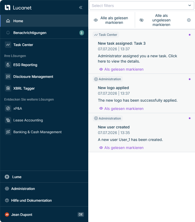Click the help question mark icon
This screenshot has height=222, width=195.
(7, 200)
